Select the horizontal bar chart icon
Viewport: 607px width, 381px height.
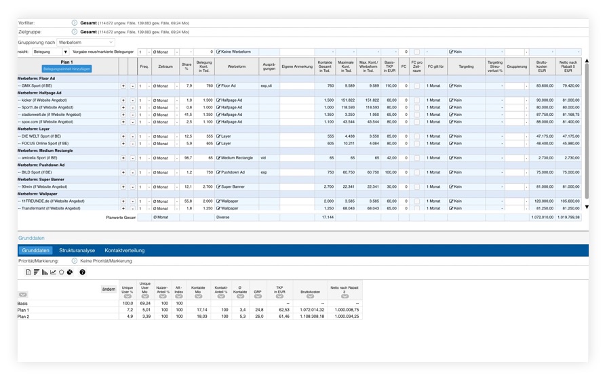[37, 273]
